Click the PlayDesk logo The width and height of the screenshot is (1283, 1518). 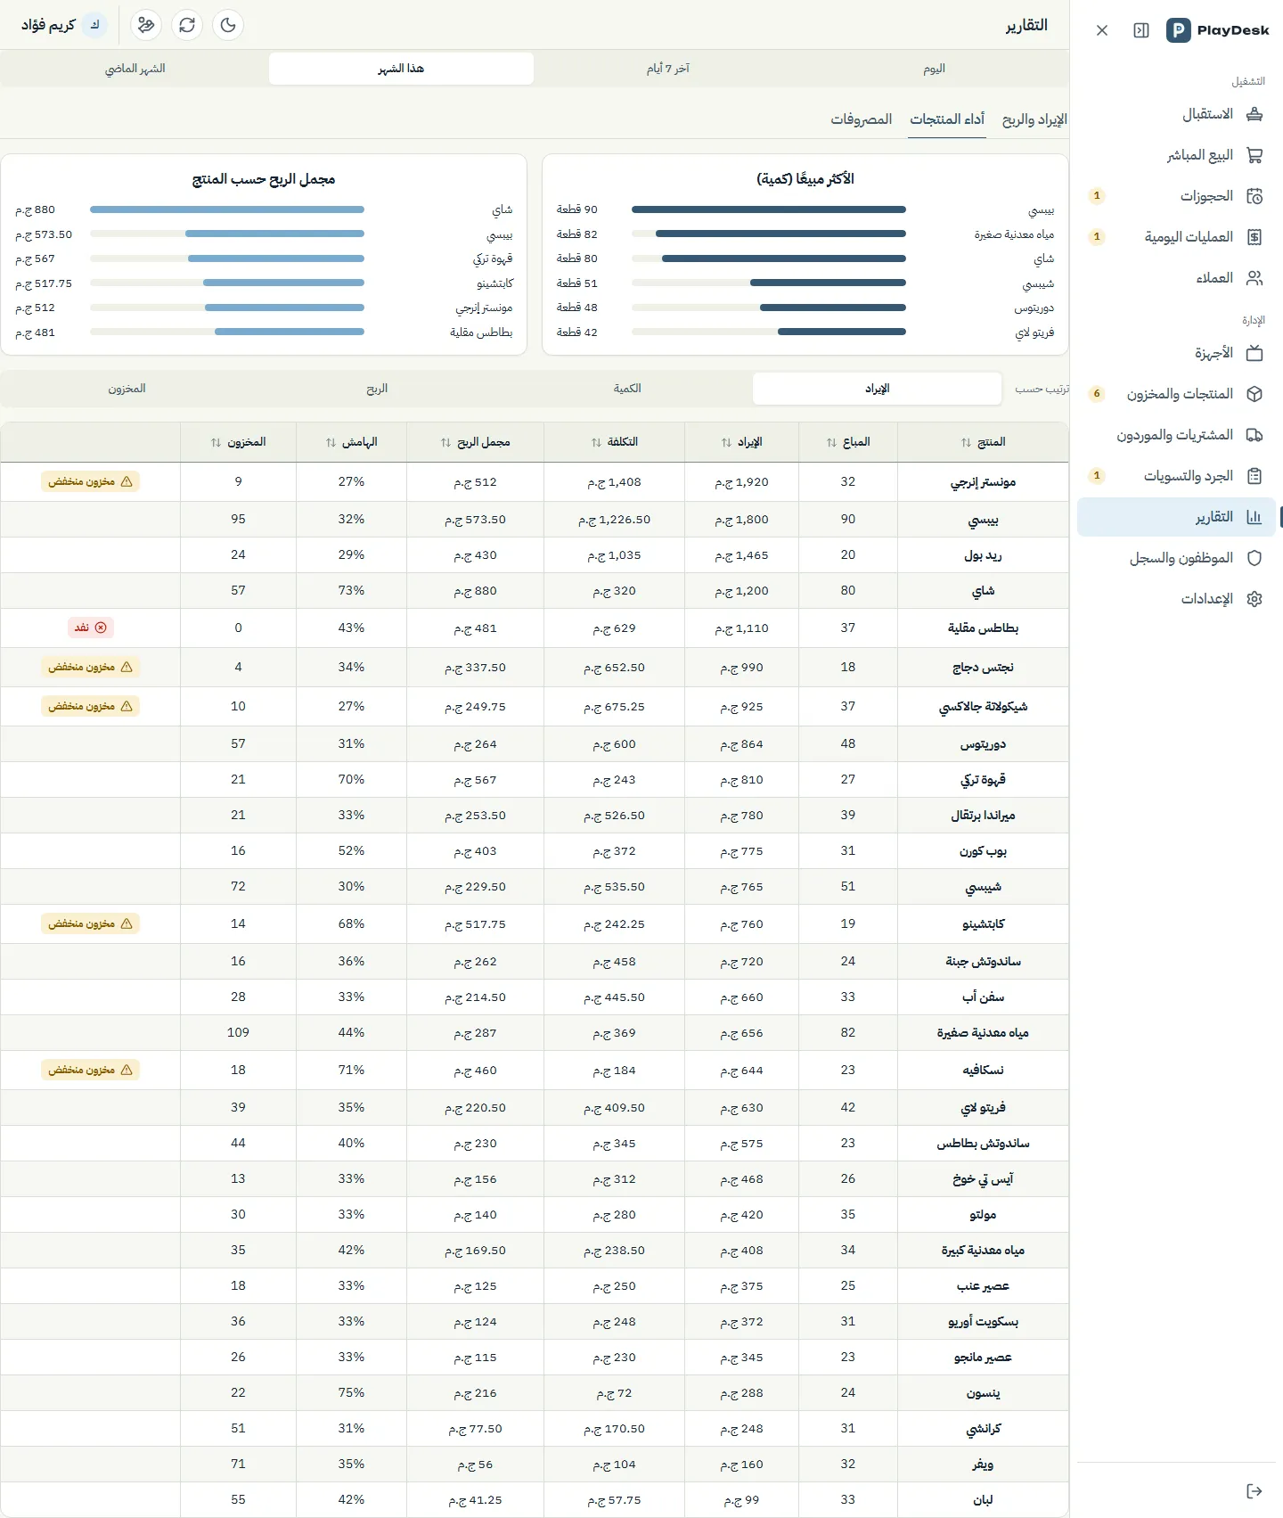[1217, 30]
